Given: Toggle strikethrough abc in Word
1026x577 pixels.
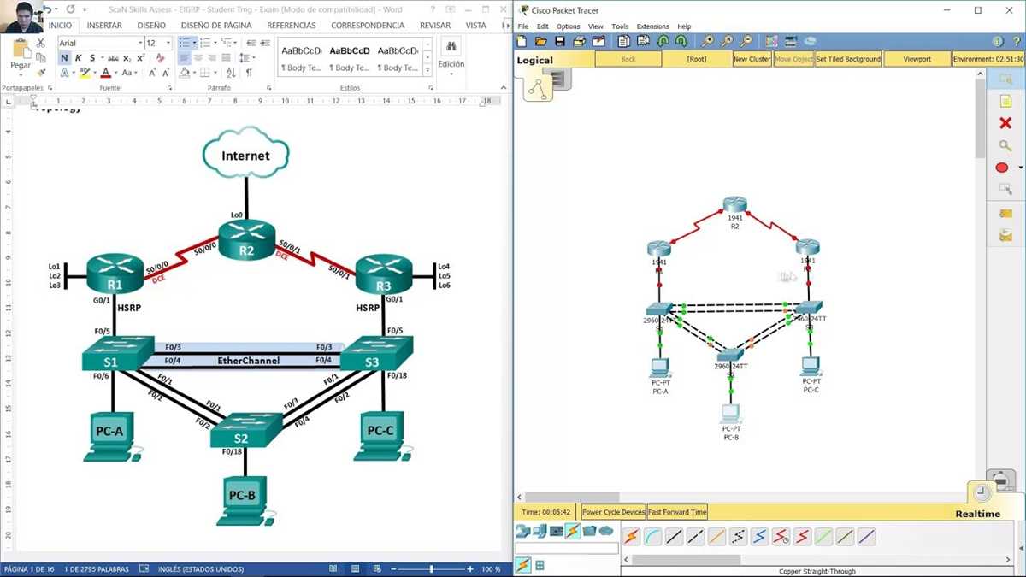Looking at the screenshot, I should point(113,58).
